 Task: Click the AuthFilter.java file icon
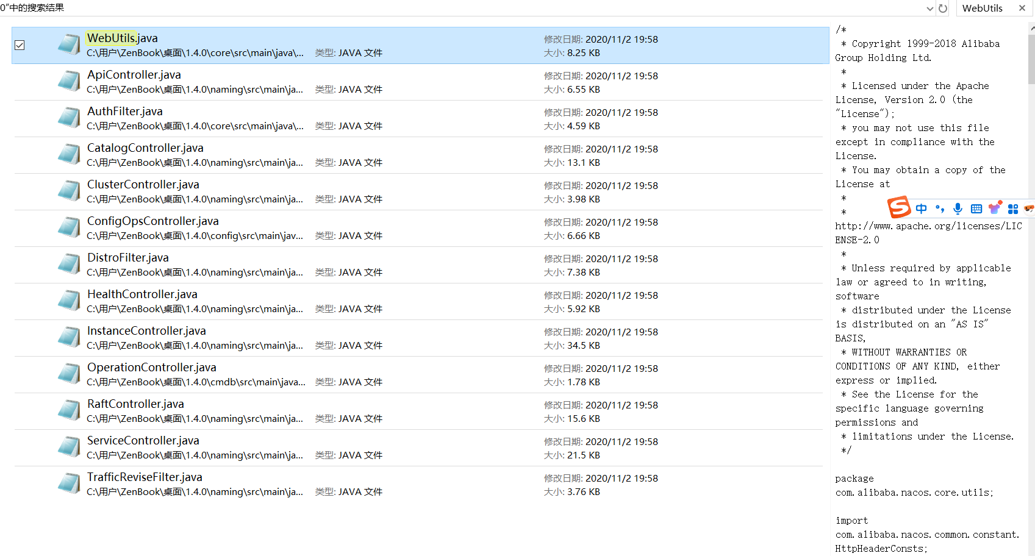point(69,118)
